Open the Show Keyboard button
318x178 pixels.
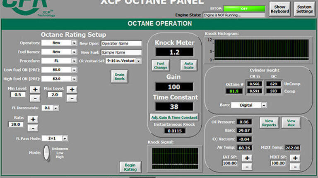coord(279,9)
